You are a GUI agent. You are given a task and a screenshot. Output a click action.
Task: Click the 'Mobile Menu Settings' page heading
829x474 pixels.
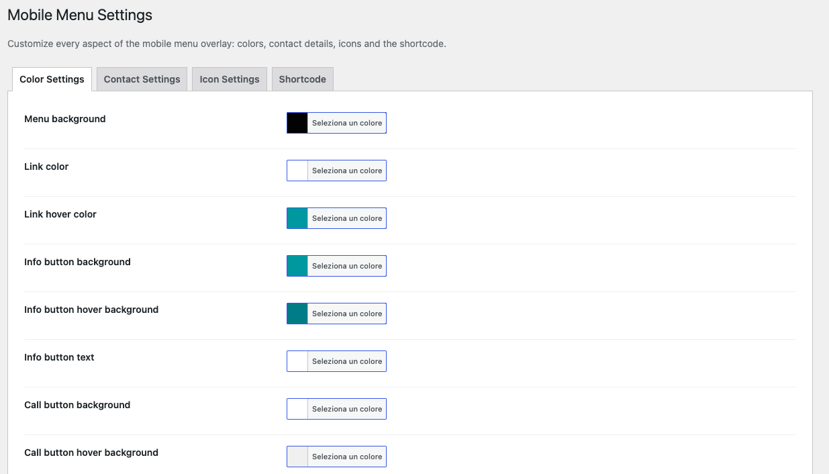coord(80,15)
